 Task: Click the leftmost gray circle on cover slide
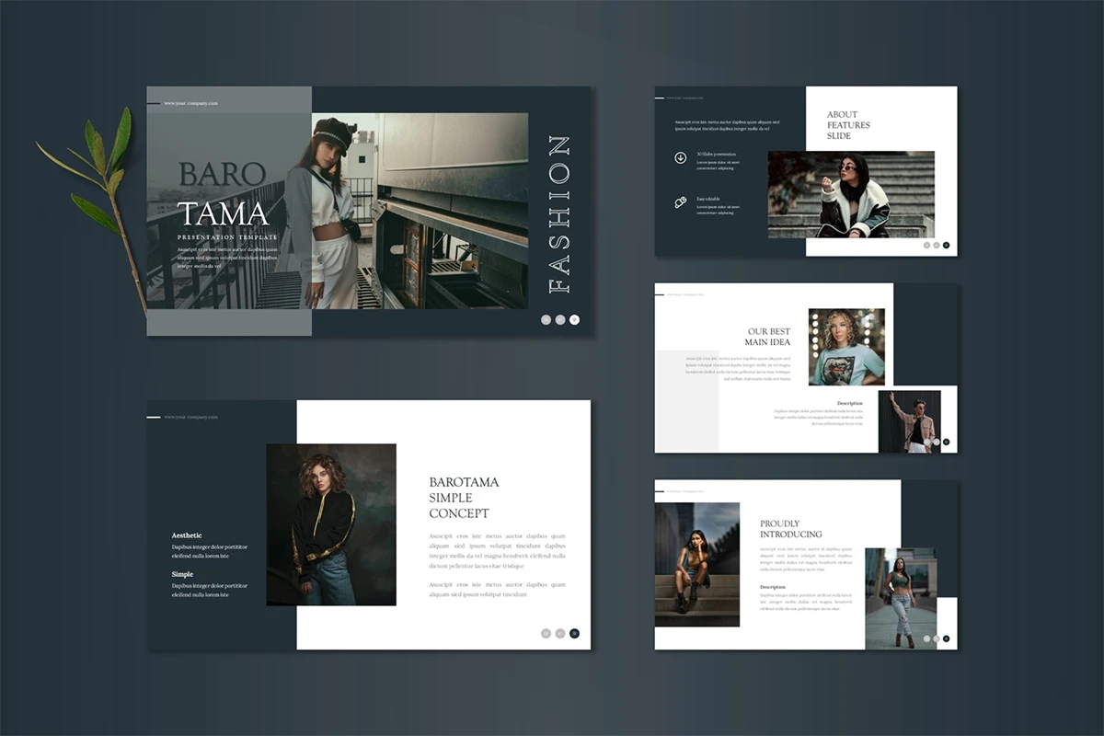[546, 319]
